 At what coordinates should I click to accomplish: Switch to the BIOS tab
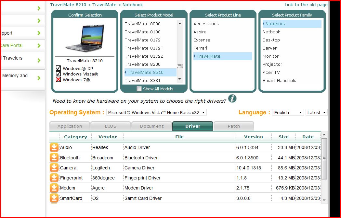point(111,126)
